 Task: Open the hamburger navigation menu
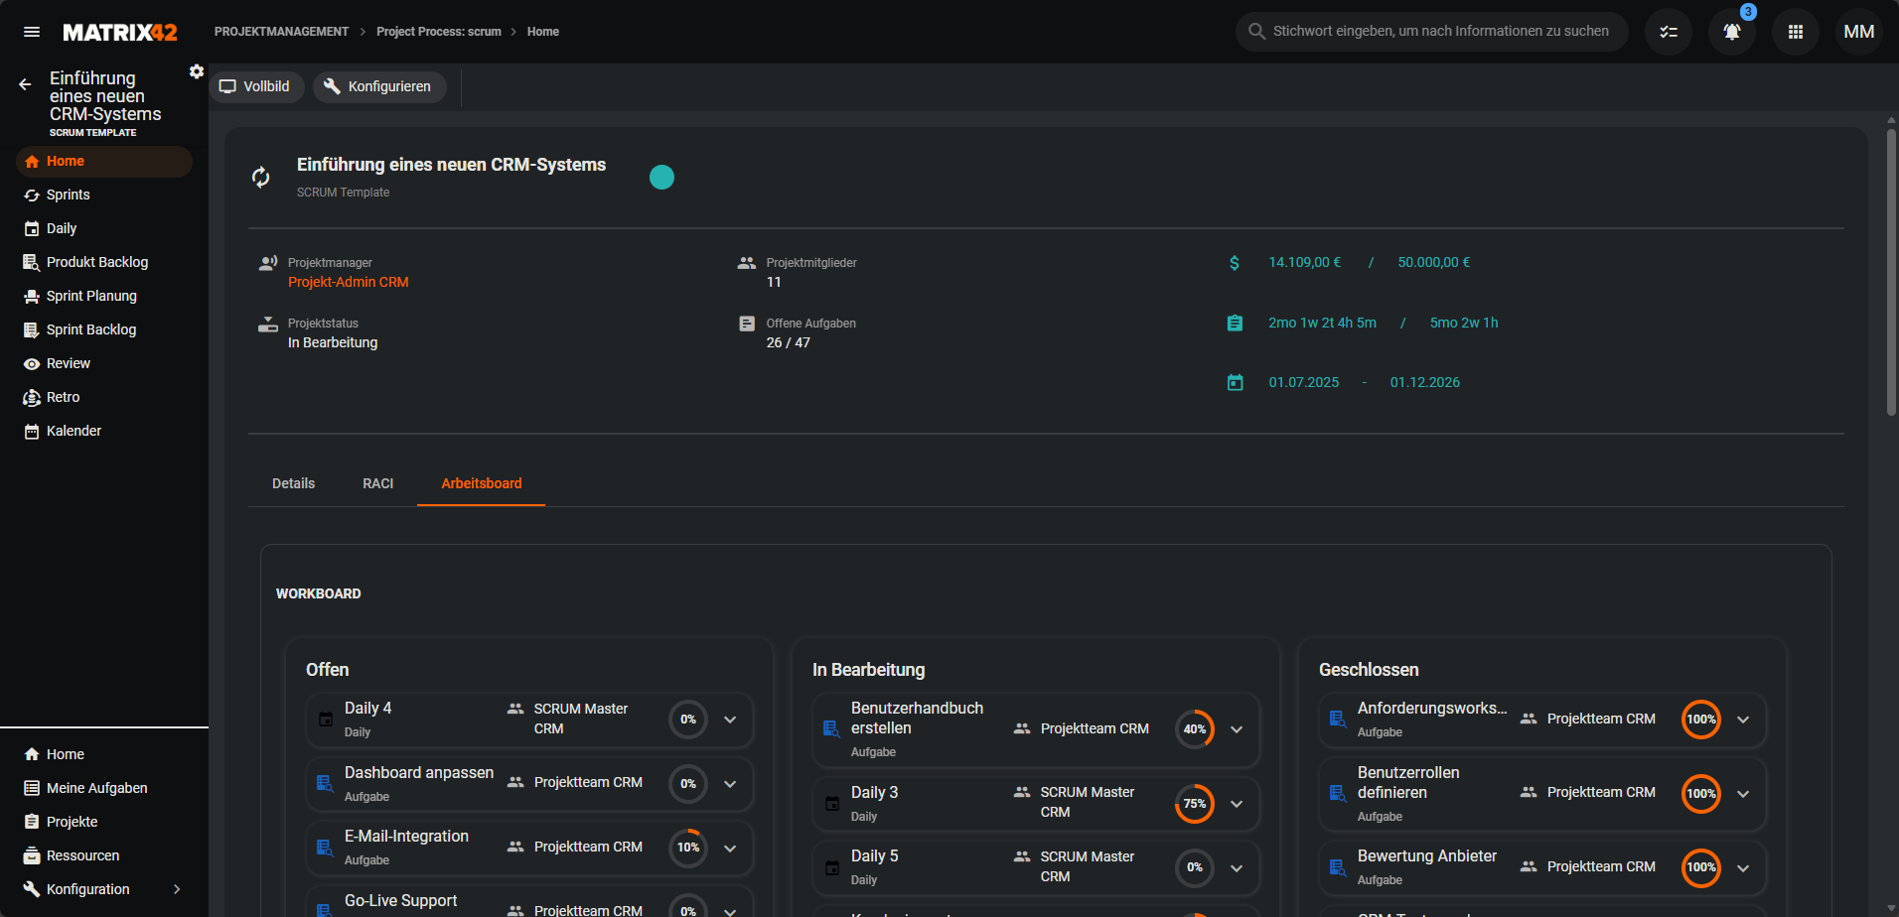pyautogui.click(x=32, y=32)
